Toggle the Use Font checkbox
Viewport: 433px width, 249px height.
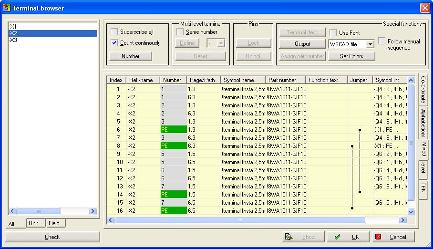pyautogui.click(x=333, y=32)
